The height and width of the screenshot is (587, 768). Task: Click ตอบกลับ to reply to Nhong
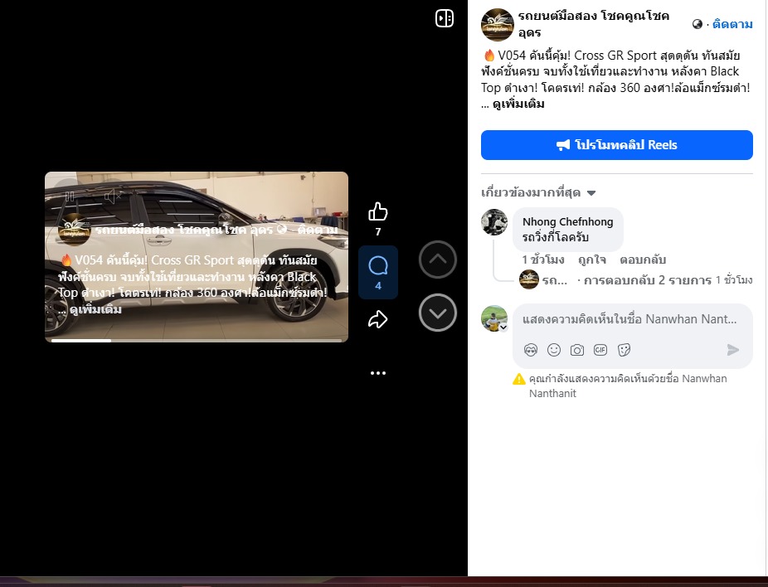tap(643, 260)
